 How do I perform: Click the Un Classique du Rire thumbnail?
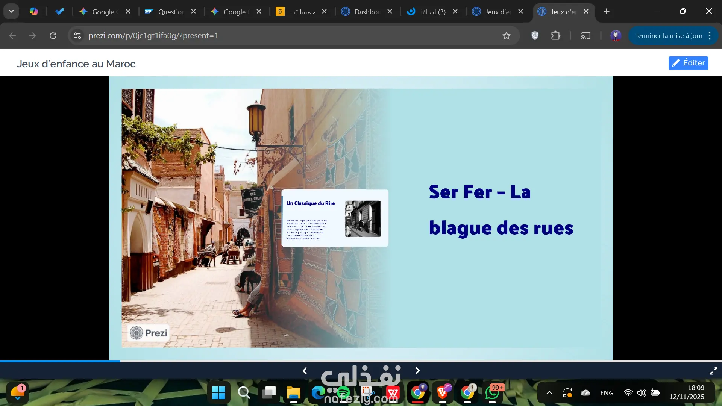335,218
